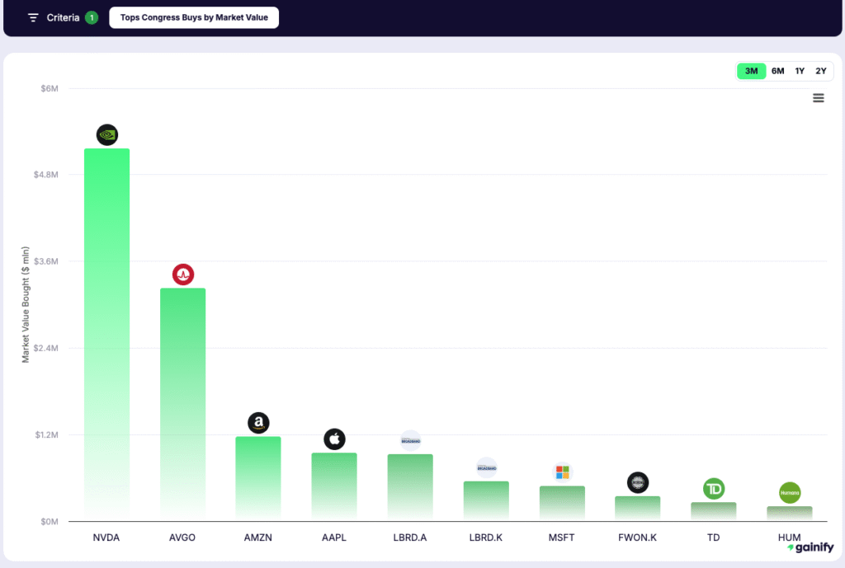Click the Broadcom logo above the AVGO bar

(183, 275)
